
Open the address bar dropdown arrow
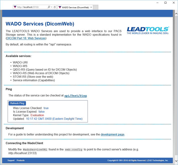[52, 7]
